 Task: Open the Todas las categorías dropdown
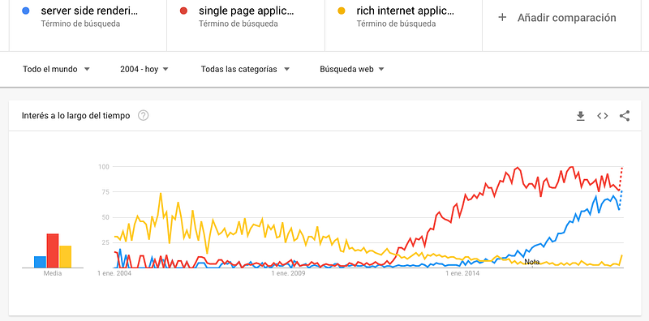[x=245, y=69]
